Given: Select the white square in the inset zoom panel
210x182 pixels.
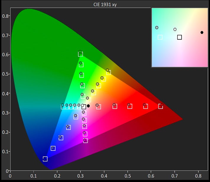Looking at the screenshot, I should pyautogui.click(x=160, y=37).
